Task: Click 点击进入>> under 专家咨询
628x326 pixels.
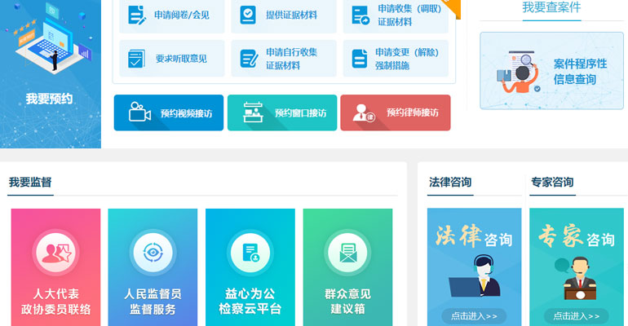Action: (577, 316)
